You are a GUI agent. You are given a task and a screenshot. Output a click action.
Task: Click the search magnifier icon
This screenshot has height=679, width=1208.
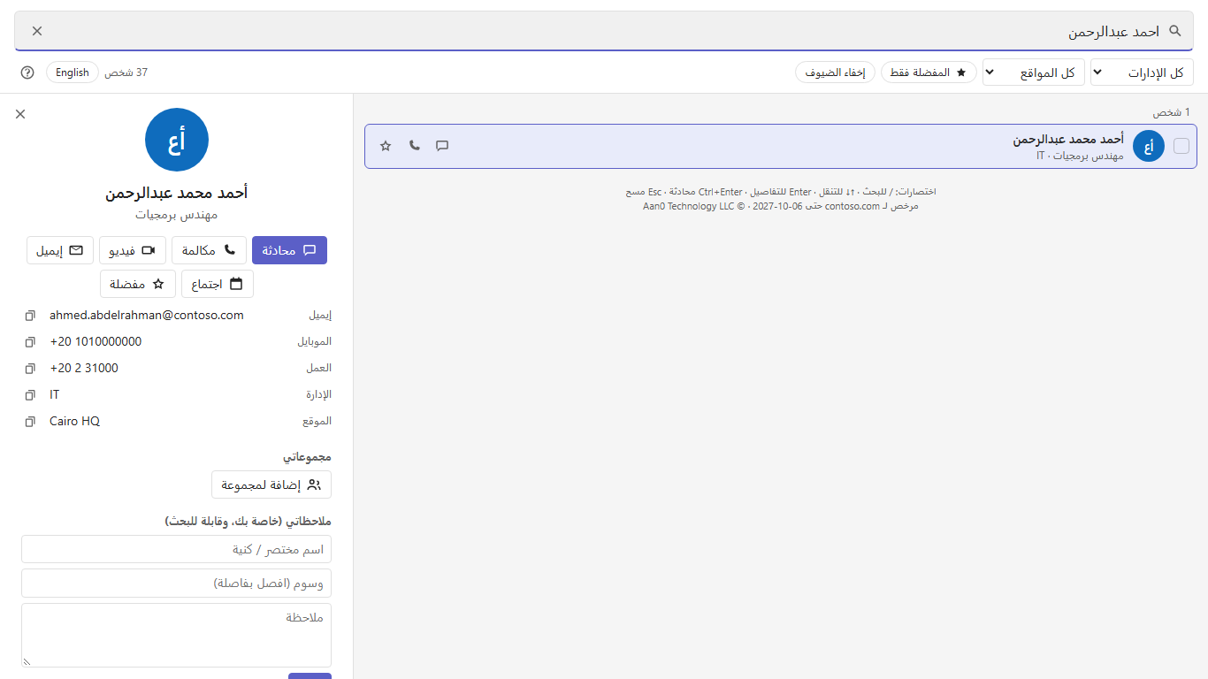(1175, 31)
